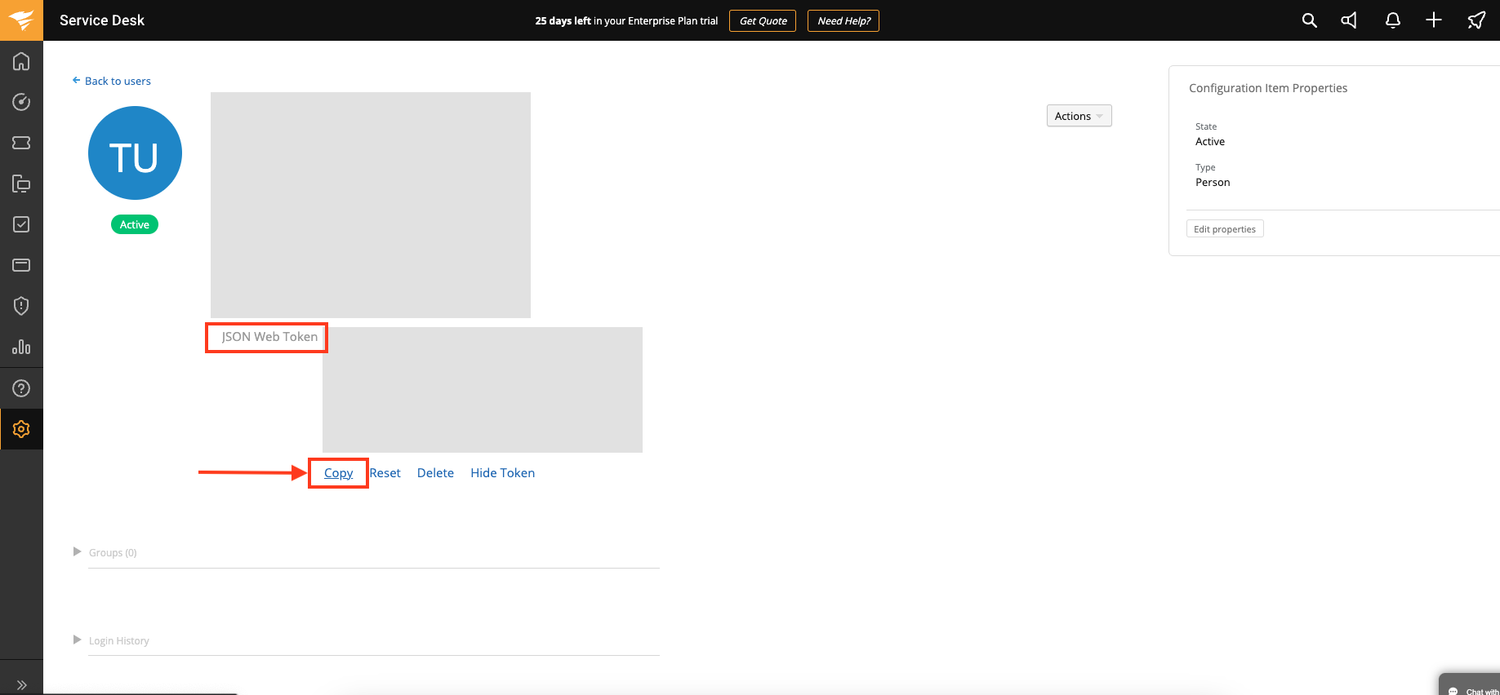Open the Tickets sidebar icon

click(21, 143)
